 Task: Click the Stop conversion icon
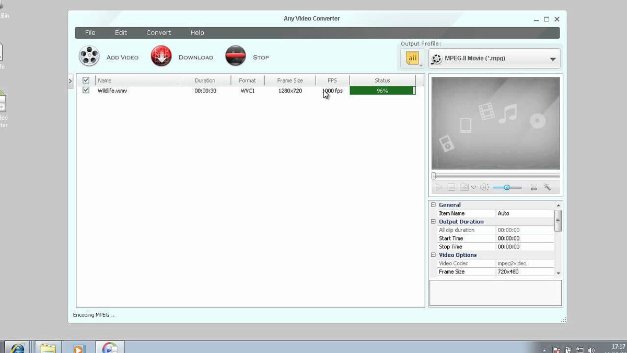tap(235, 56)
